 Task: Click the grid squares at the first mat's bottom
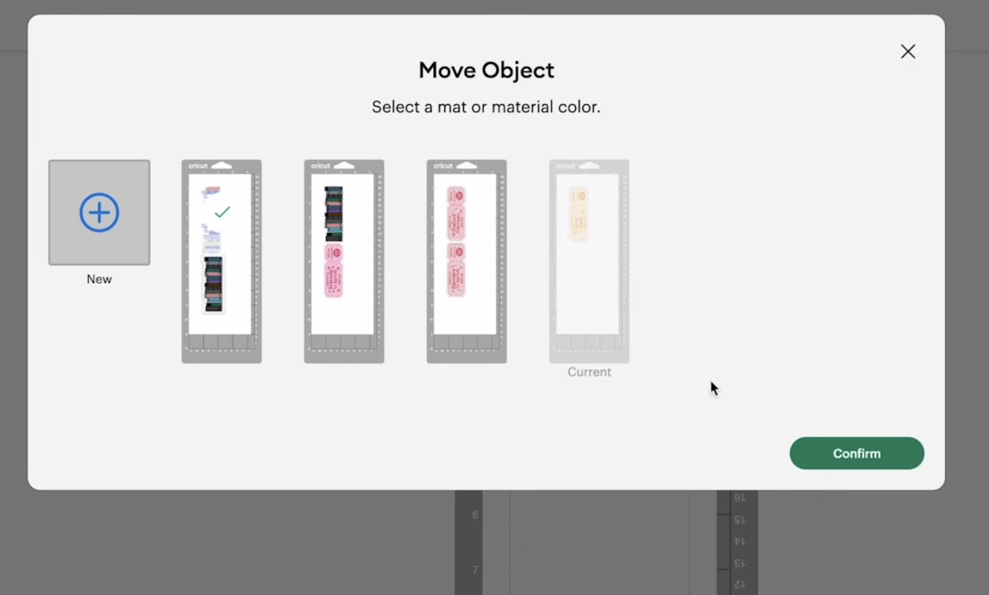221,343
